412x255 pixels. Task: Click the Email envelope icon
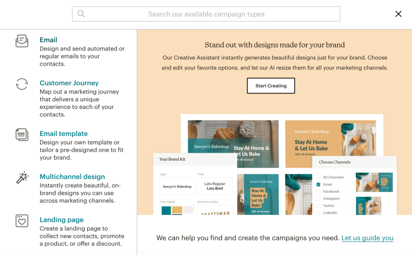pyautogui.click(x=22, y=41)
